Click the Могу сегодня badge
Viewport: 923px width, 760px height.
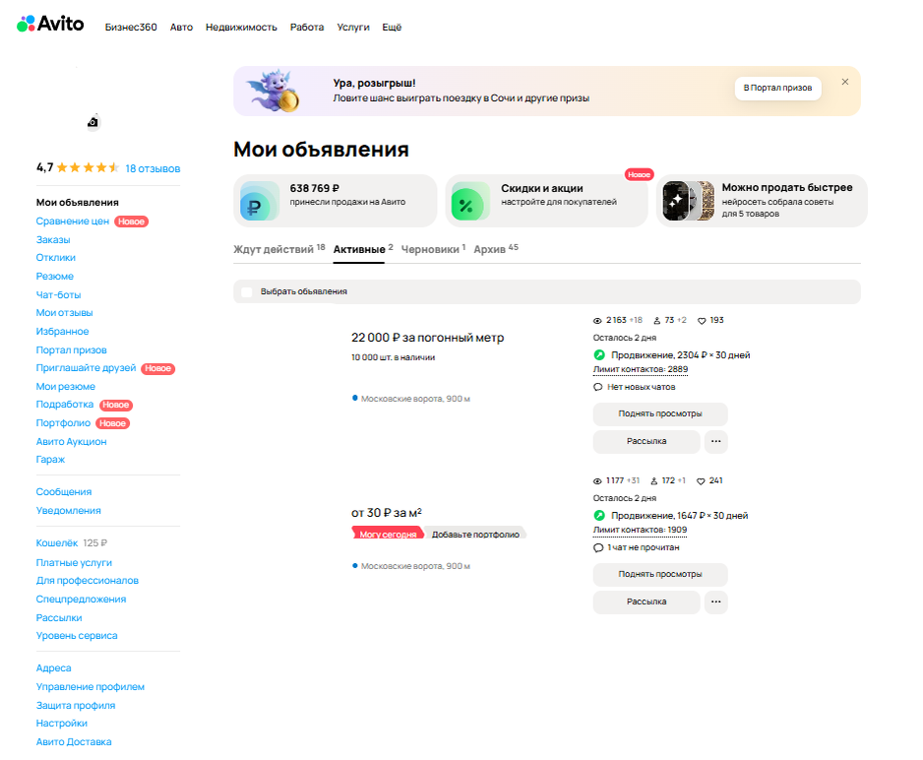point(388,534)
